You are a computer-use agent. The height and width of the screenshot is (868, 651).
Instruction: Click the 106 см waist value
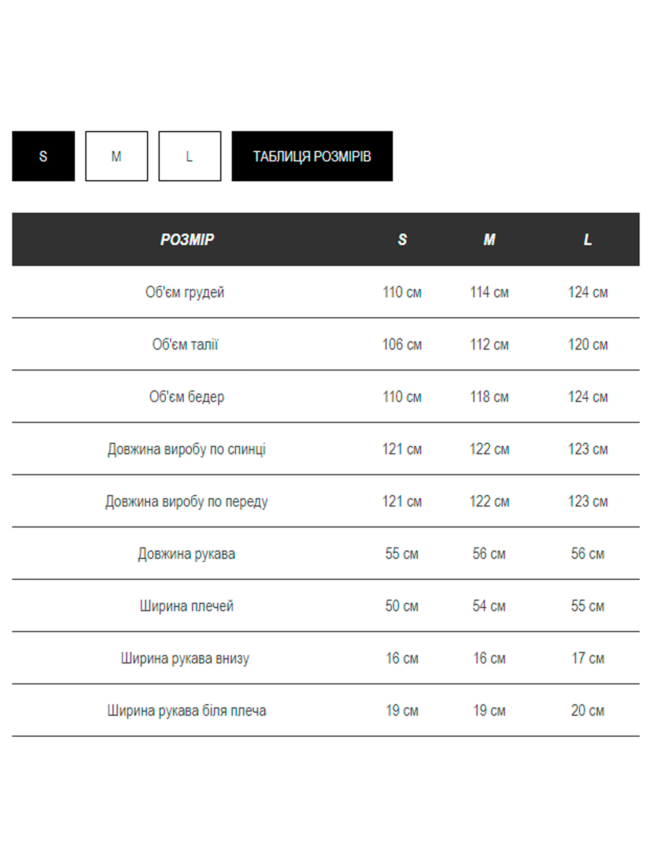point(402,345)
